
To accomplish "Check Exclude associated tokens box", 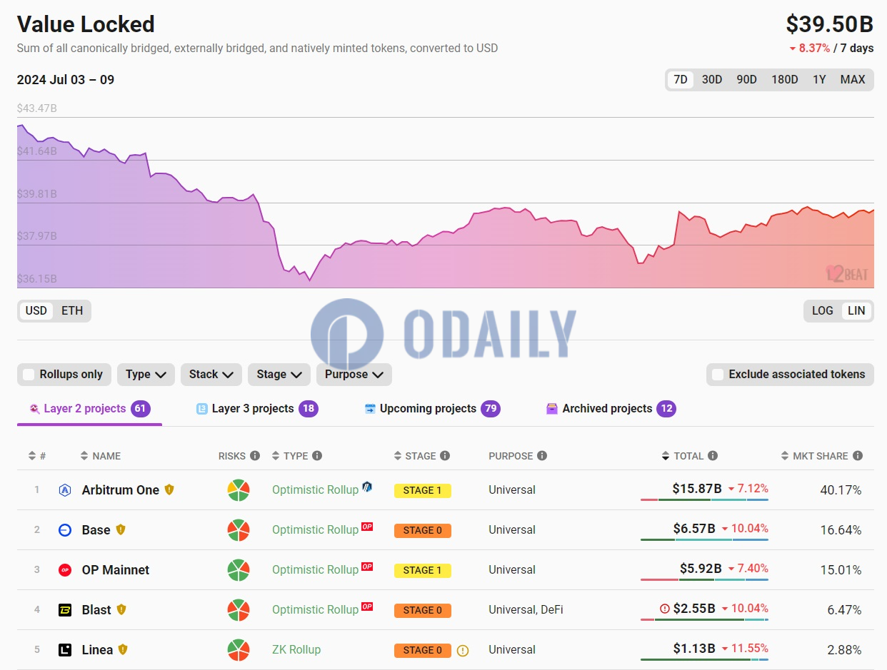I will tap(718, 375).
